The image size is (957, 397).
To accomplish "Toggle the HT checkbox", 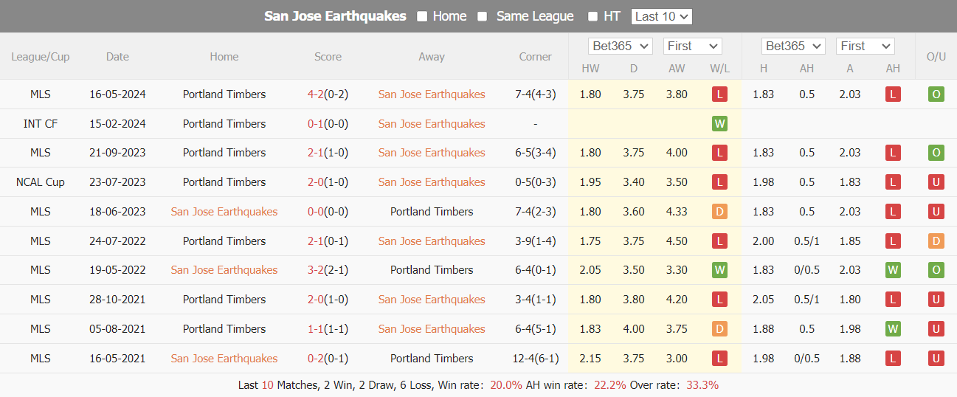I will pos(592,16).
